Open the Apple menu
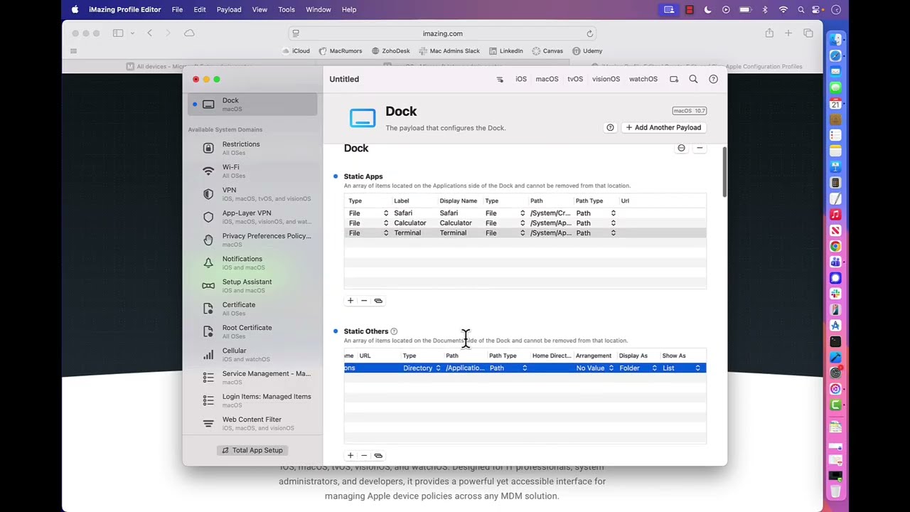Viewport: 910px width, 512px height. [75, 9]
